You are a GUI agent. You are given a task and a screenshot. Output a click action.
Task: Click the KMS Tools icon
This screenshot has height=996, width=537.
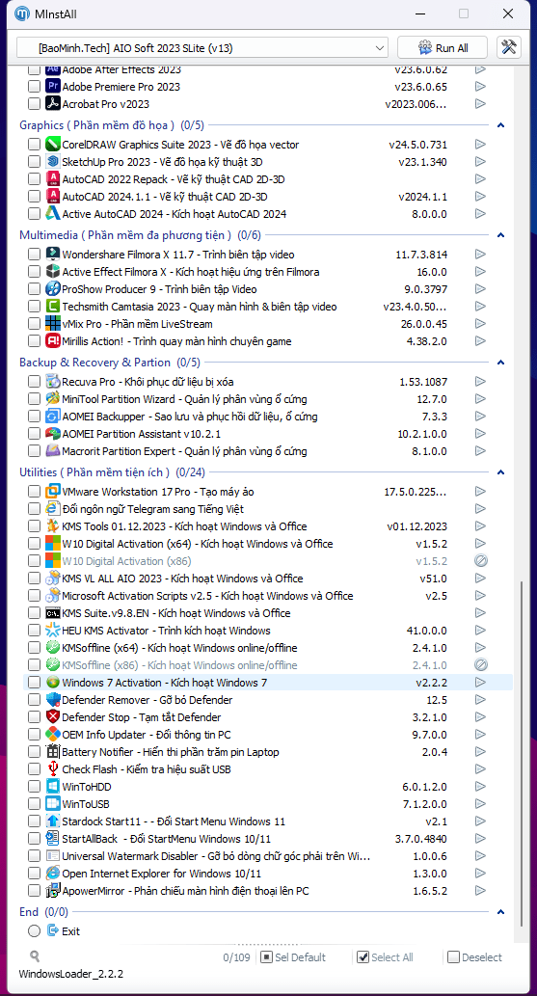click(x=53, y=525)
